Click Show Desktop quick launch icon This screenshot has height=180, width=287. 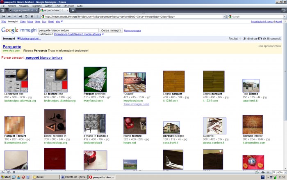[x=14, y=177]
